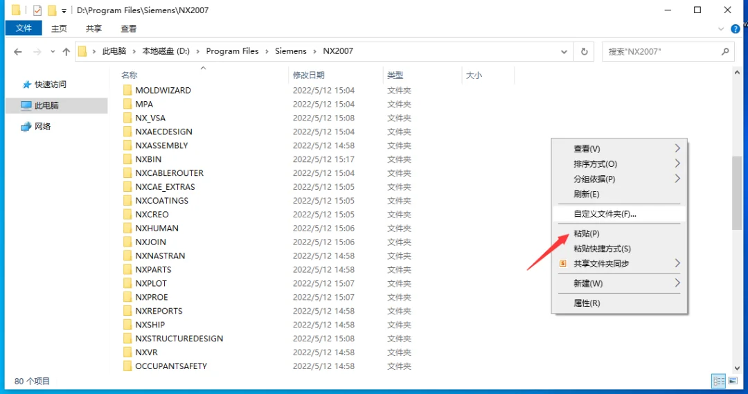Select the NXVR folder icon

coord(127,352)
